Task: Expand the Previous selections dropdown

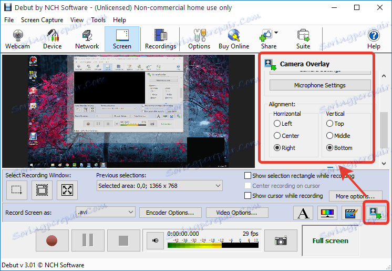Action: 160,186
